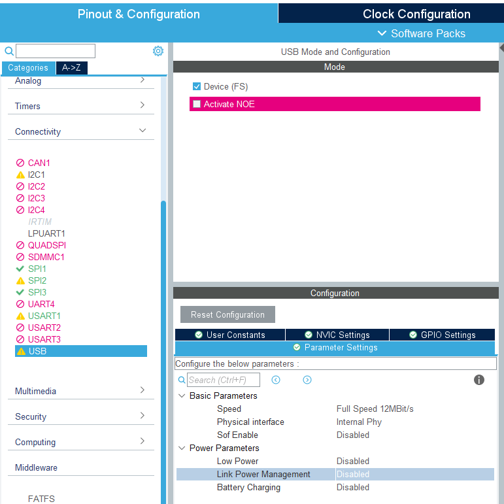Collapse the Power Parameters group
This screenshot has width=504, height=504.
[x=182, y=448]
